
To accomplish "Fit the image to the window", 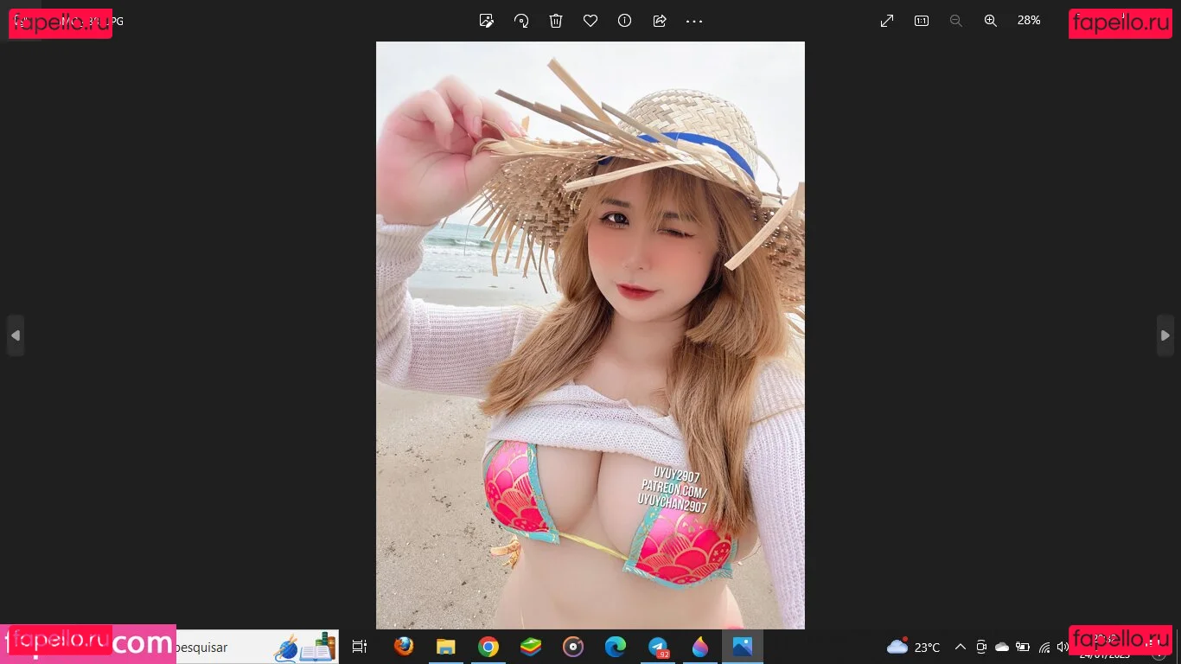I will point(886,21).
